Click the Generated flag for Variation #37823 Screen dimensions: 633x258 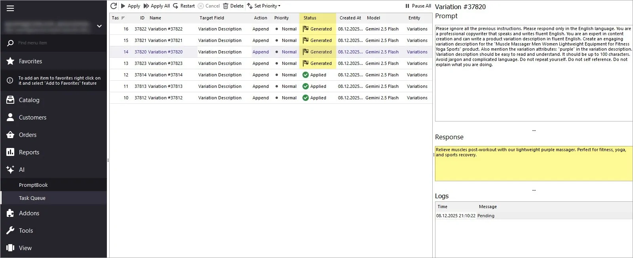coord(306,63)
